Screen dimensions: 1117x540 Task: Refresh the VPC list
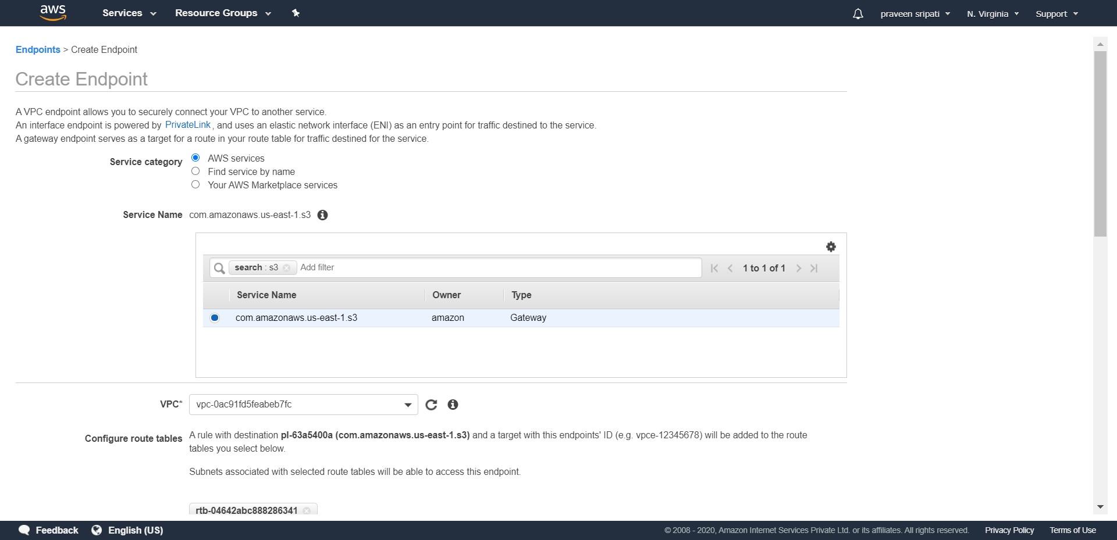tap(431, 405)
